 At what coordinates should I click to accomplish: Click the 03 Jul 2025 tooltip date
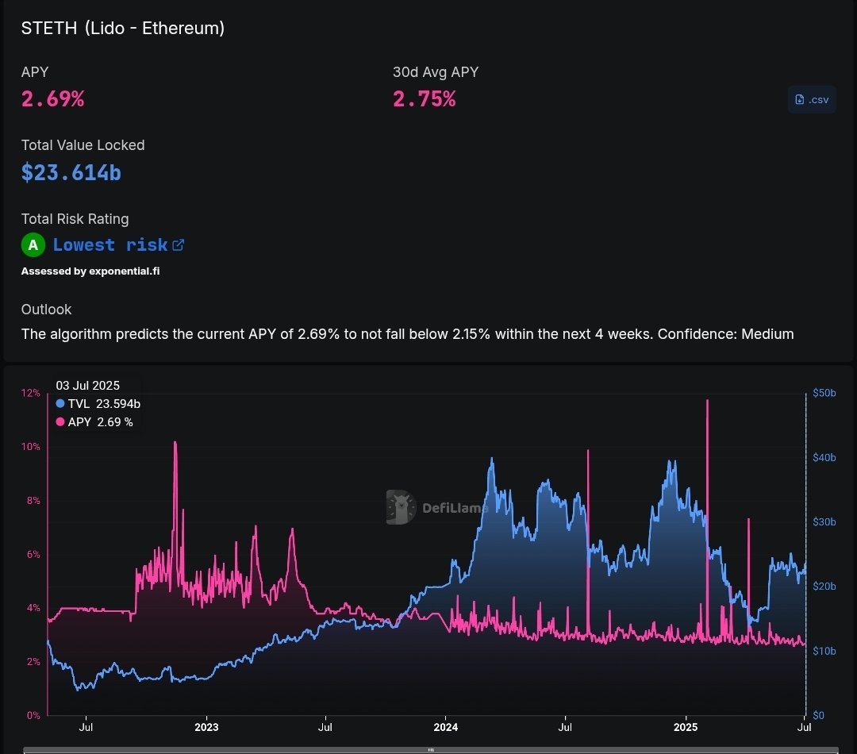pos(87,386)
